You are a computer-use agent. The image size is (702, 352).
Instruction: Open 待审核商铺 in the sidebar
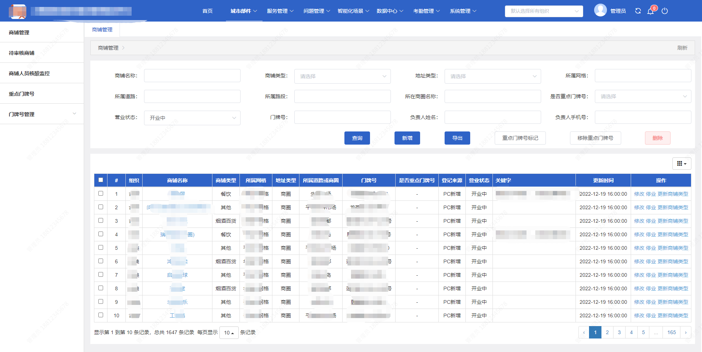[x=42, y=53]
